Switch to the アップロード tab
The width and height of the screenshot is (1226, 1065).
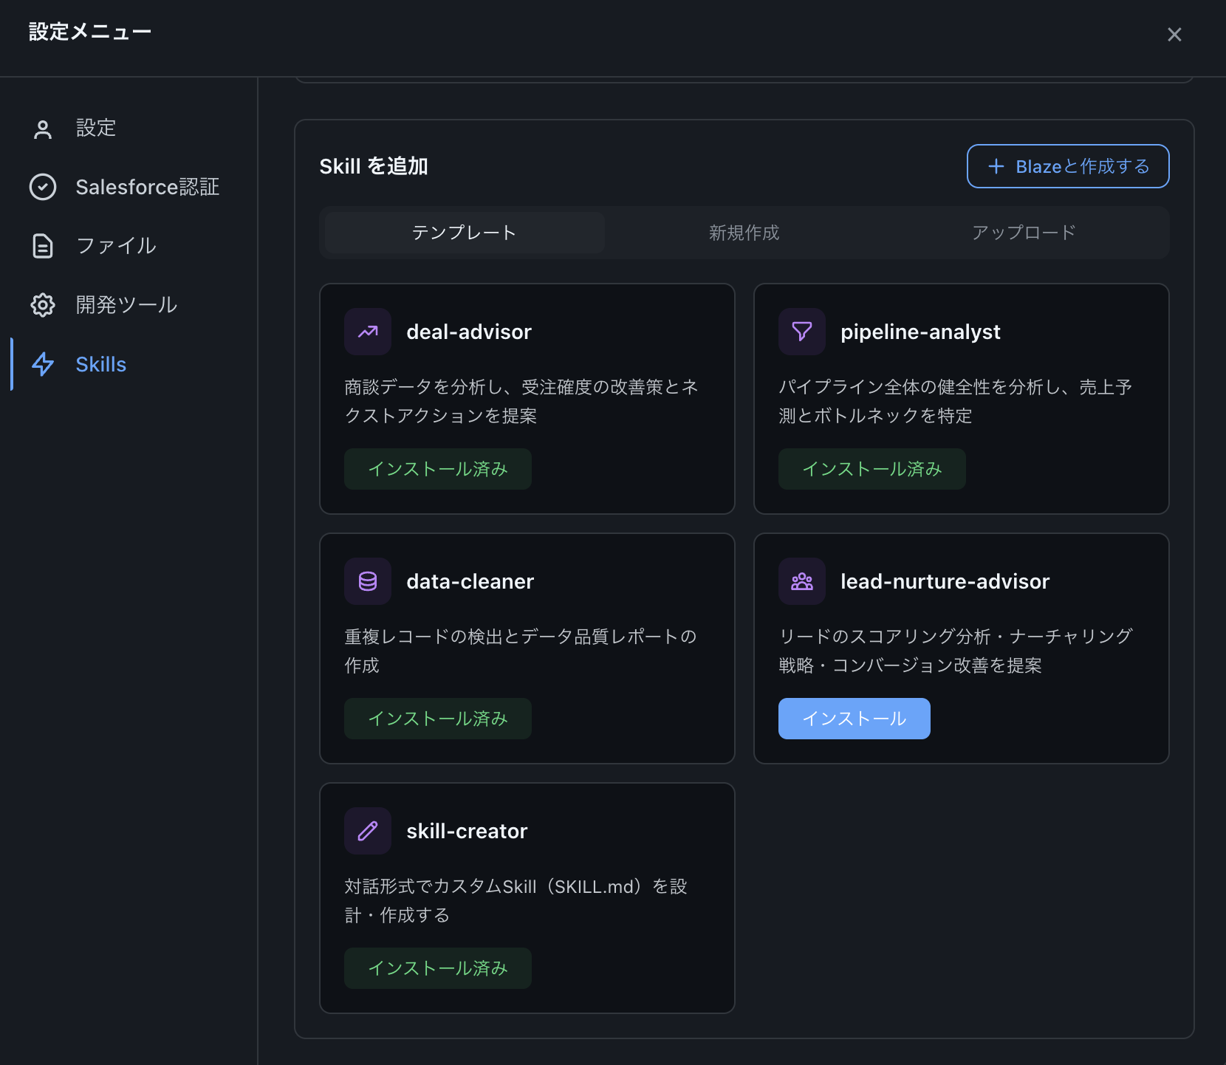point(1024,233)
